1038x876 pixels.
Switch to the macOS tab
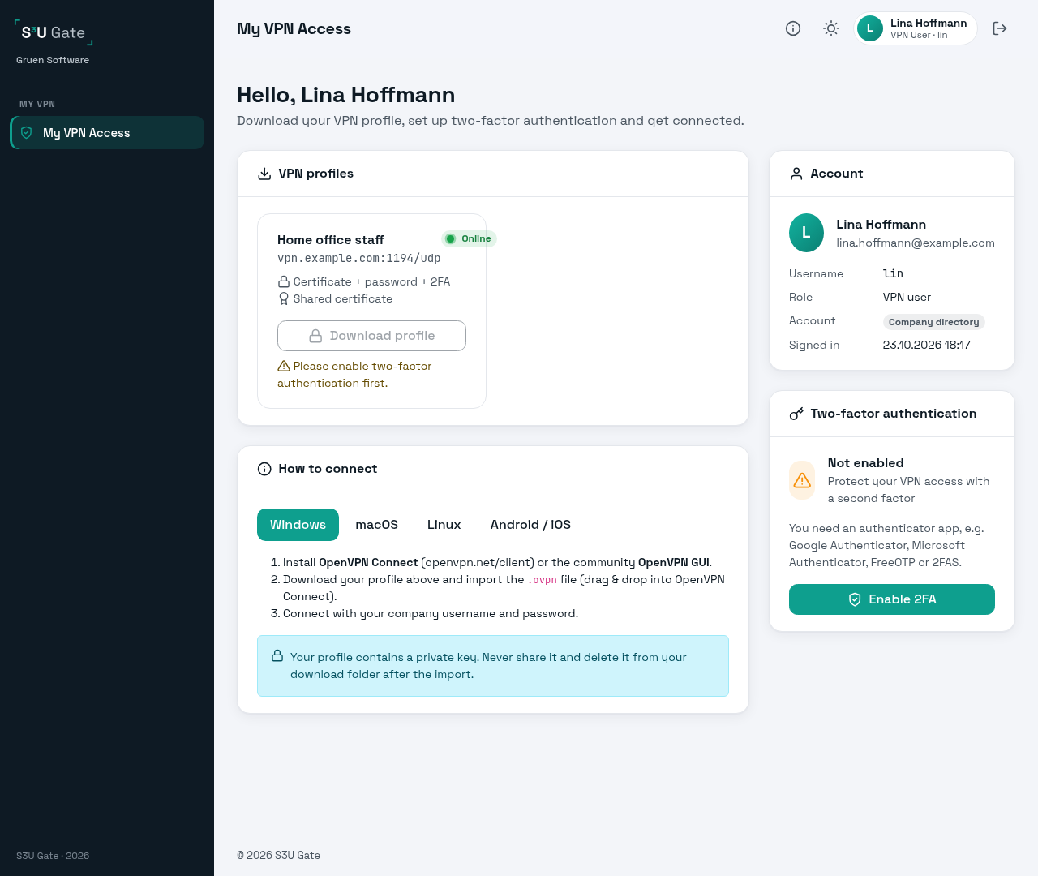pos(376,525)
